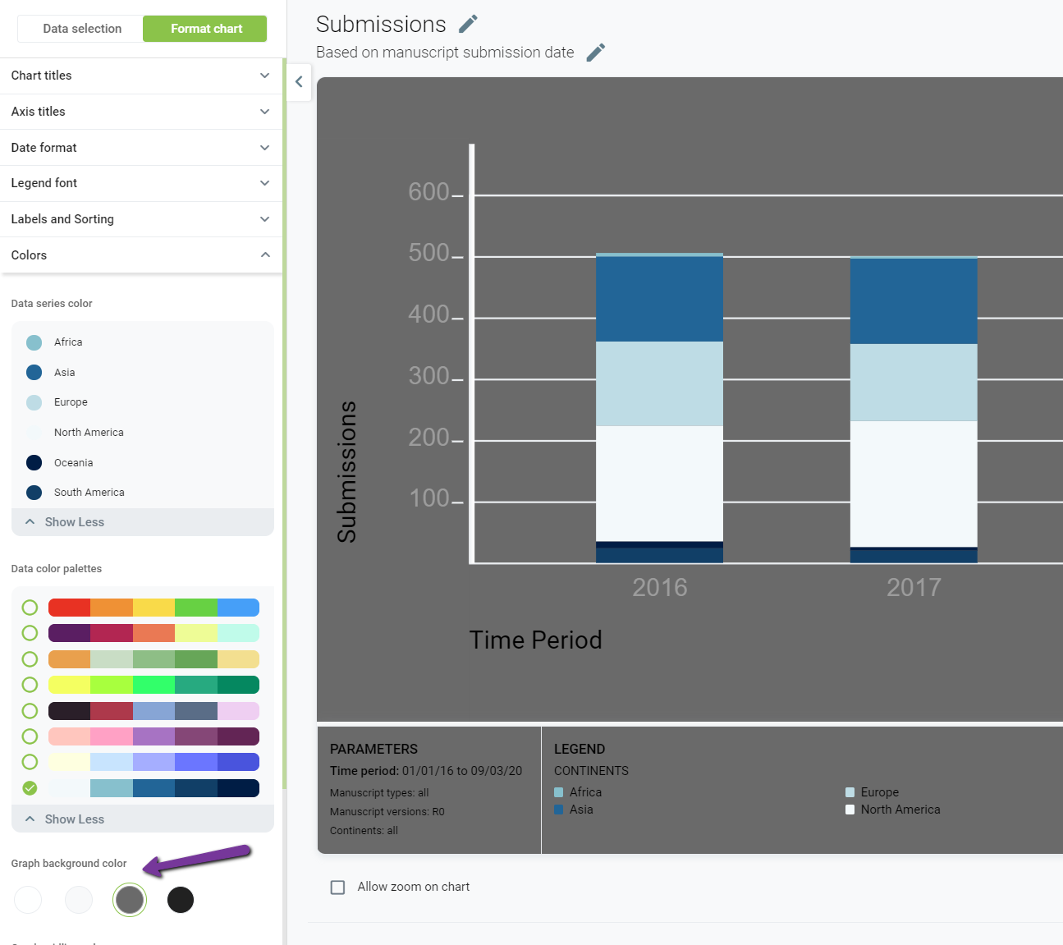Viewport: 1063px width, 945px height.
Task: Click the South America color dot
Action: [34, 493]
